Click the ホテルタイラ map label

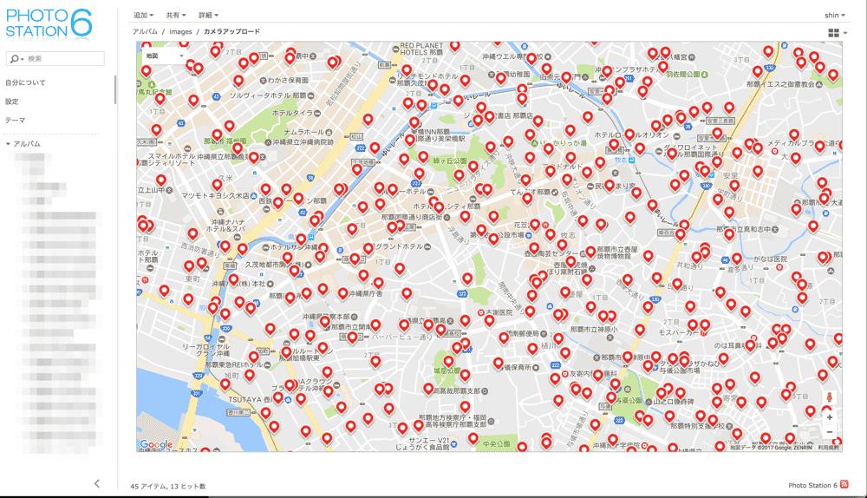click(x=292, y=113)
